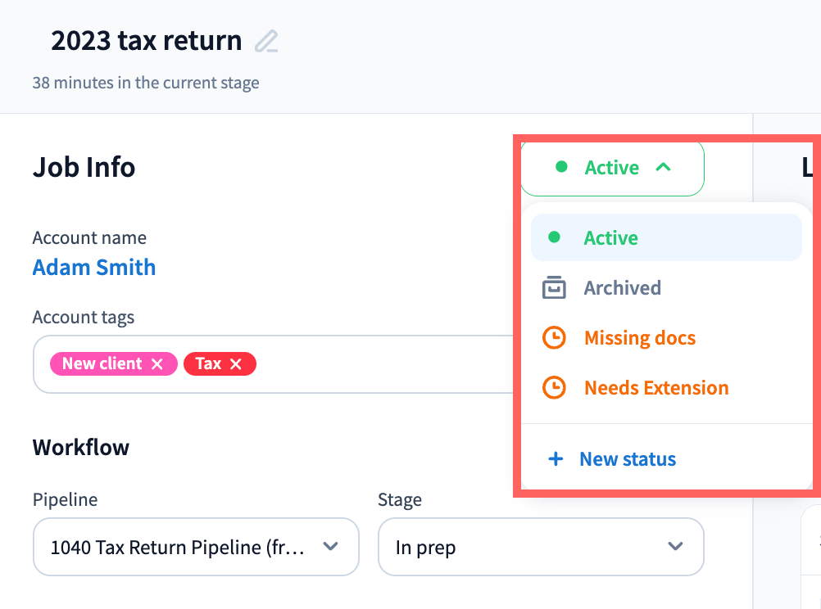821x609 pixels.
Task: Click clock icon next to Missing docs
Action: click(555, 338)
